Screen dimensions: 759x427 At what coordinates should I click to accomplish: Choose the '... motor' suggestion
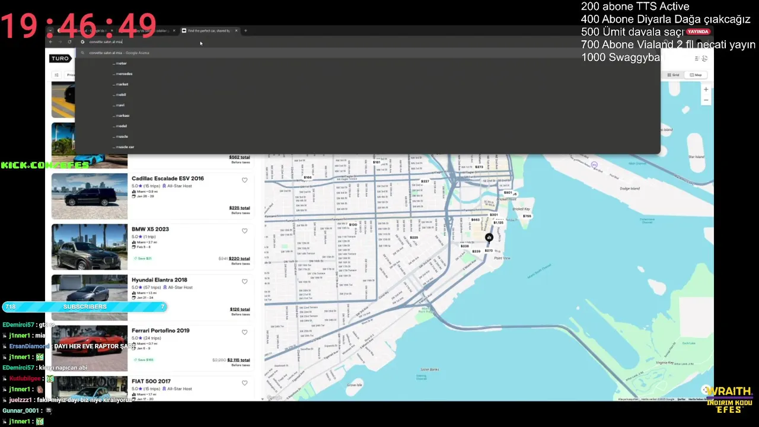368,63
